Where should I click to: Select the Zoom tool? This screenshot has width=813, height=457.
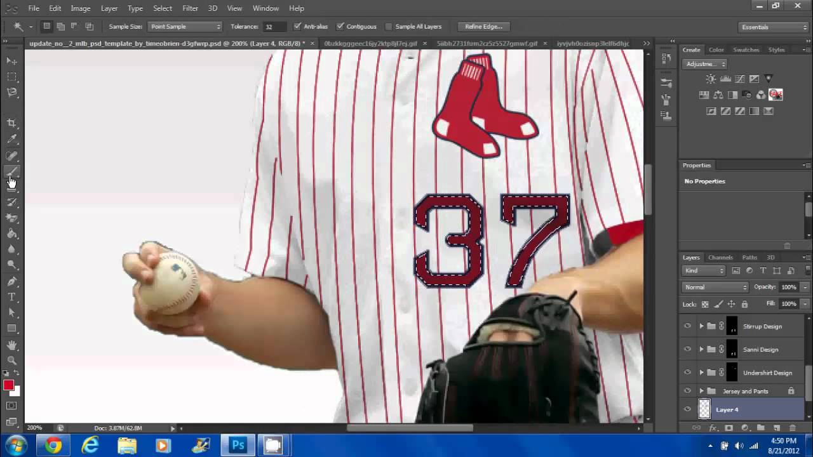pos(11,360)
